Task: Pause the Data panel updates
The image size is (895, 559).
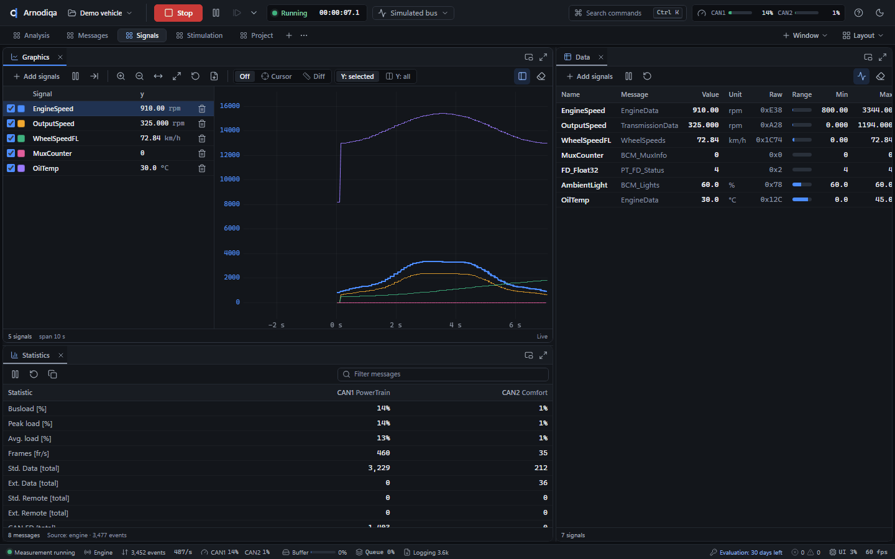Action: tap(628, 76)
